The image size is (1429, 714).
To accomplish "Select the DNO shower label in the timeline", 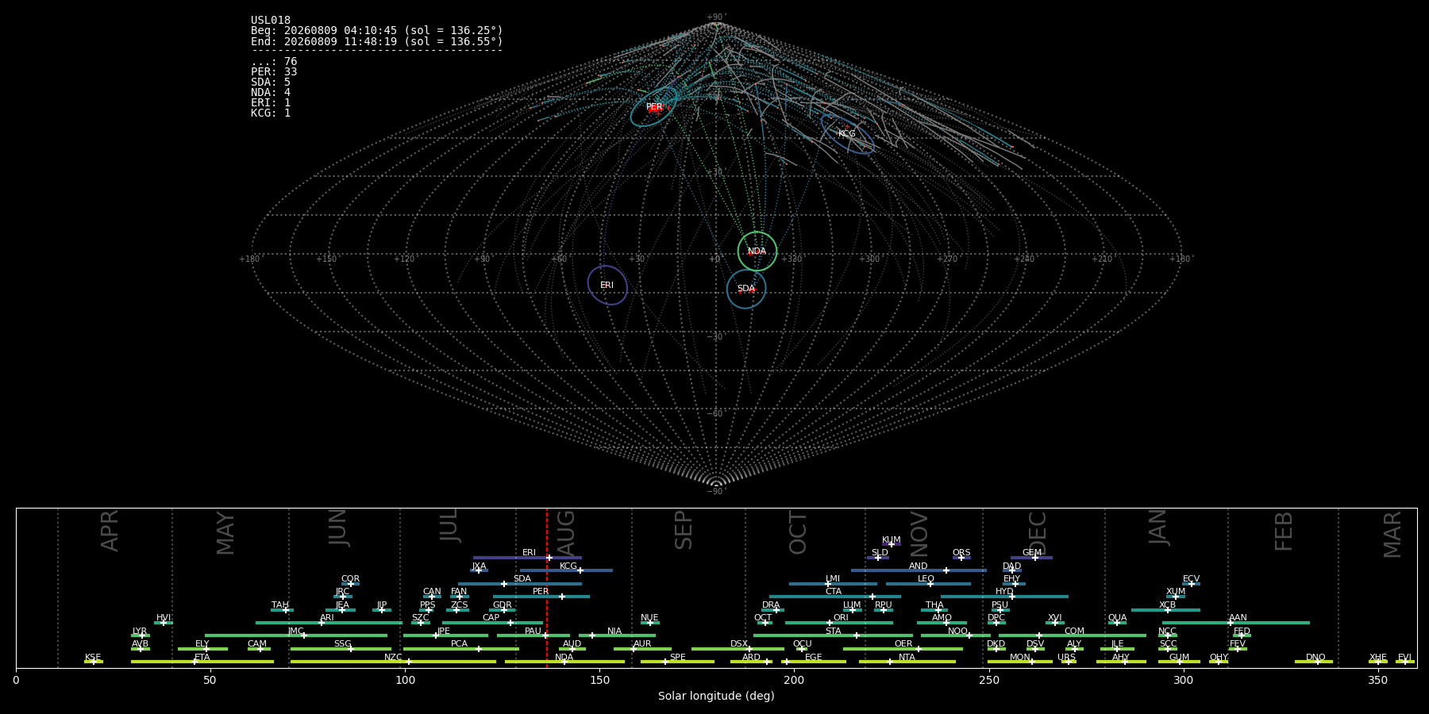I will tap(1315, 658).
